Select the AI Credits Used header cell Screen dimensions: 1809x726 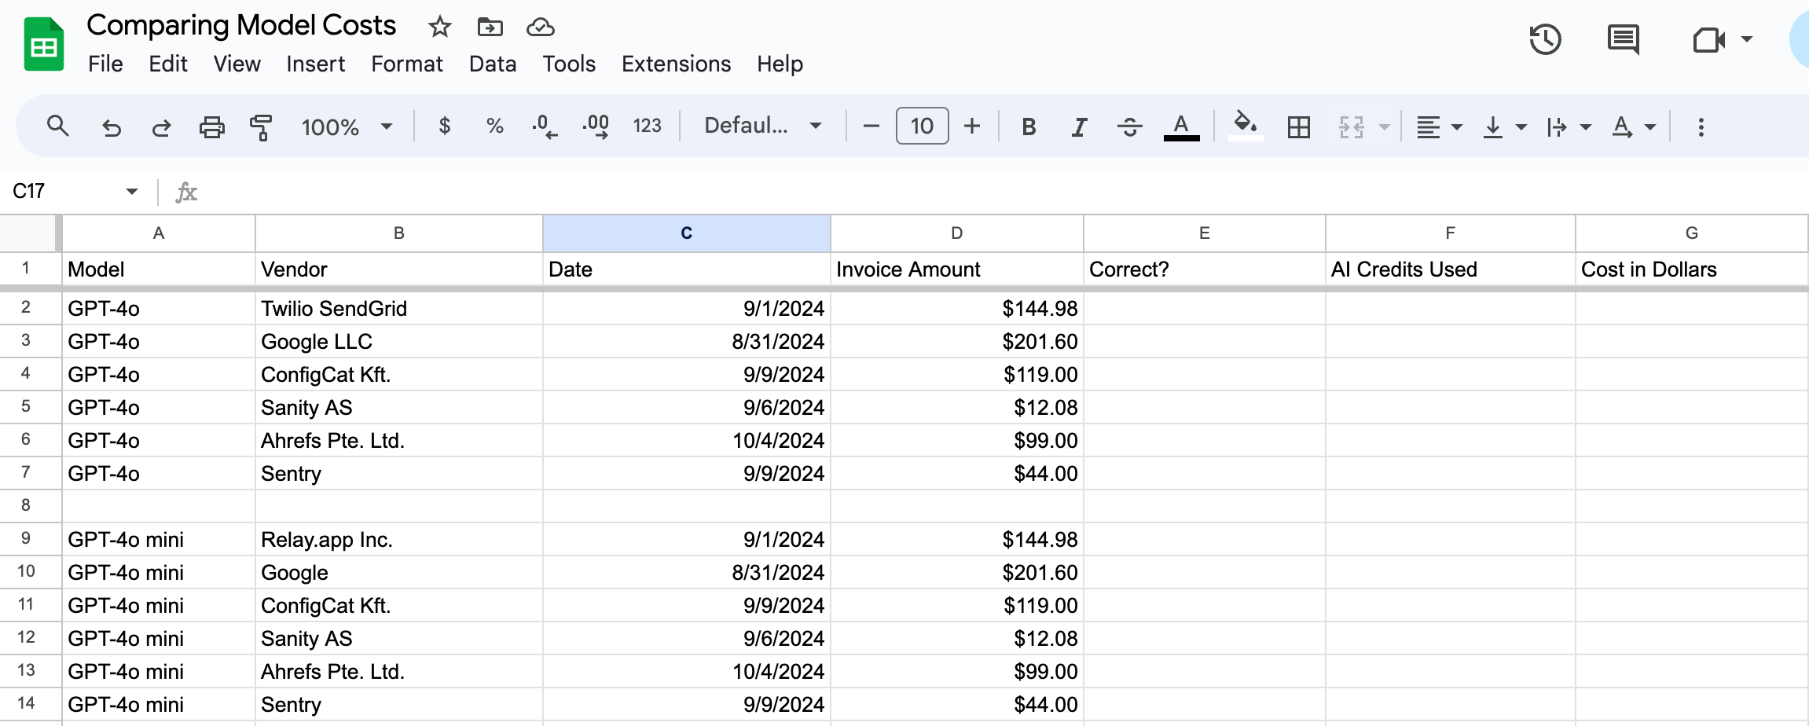point(1450,269)
